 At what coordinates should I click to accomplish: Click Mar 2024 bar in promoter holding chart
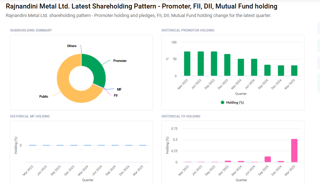241,67
